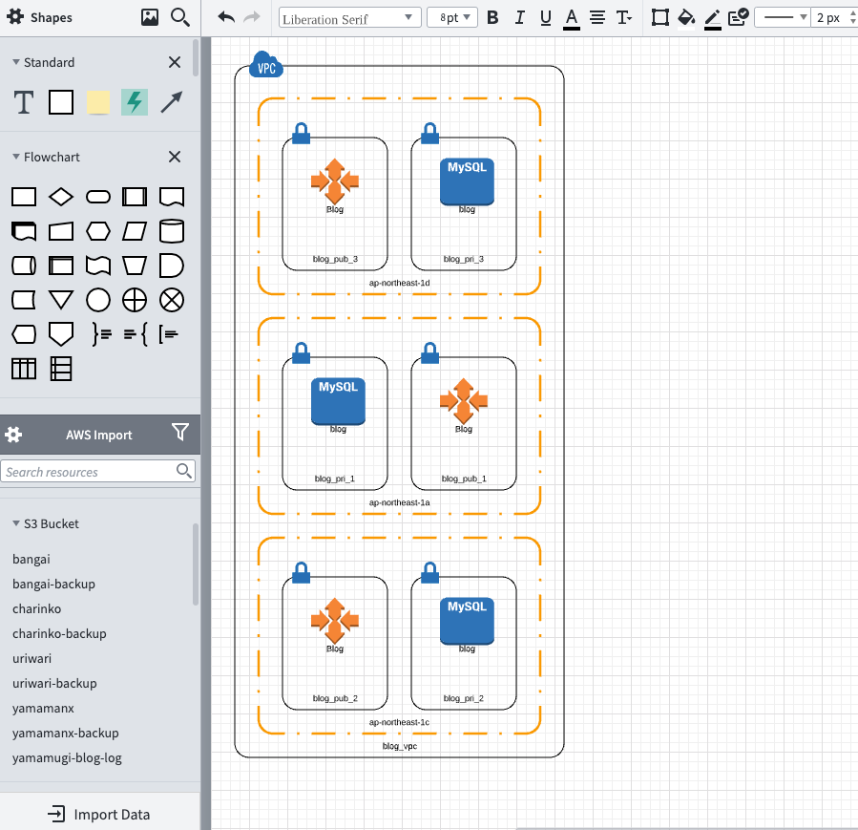Collapse the S3 Bucket list

pos(16,523)
